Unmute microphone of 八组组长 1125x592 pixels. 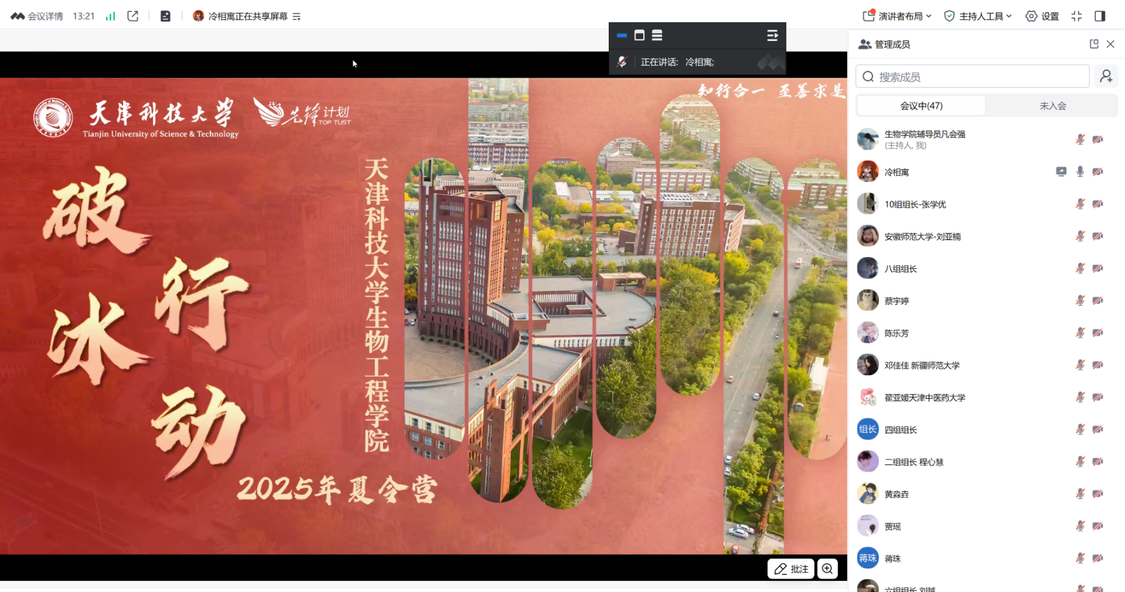1080,268
